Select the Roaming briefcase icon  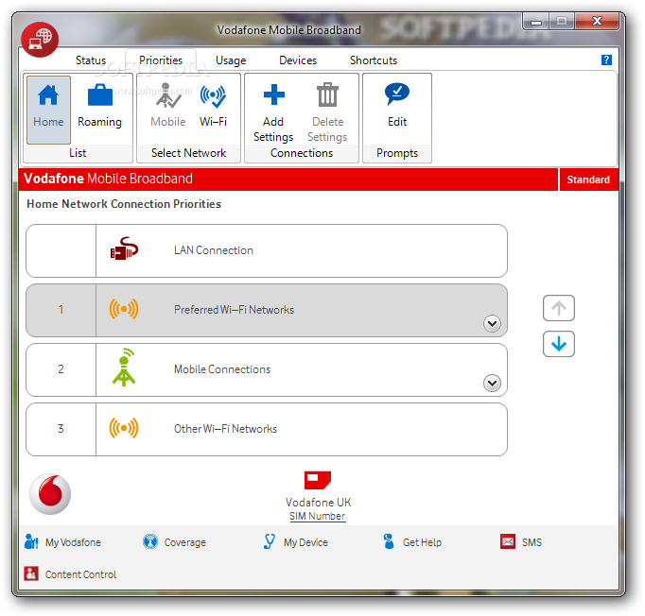pos(100,95)
